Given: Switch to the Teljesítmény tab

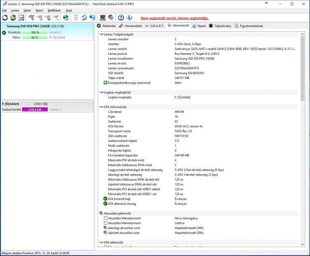Looking at the screenshot, I should [x=220, y=26].
